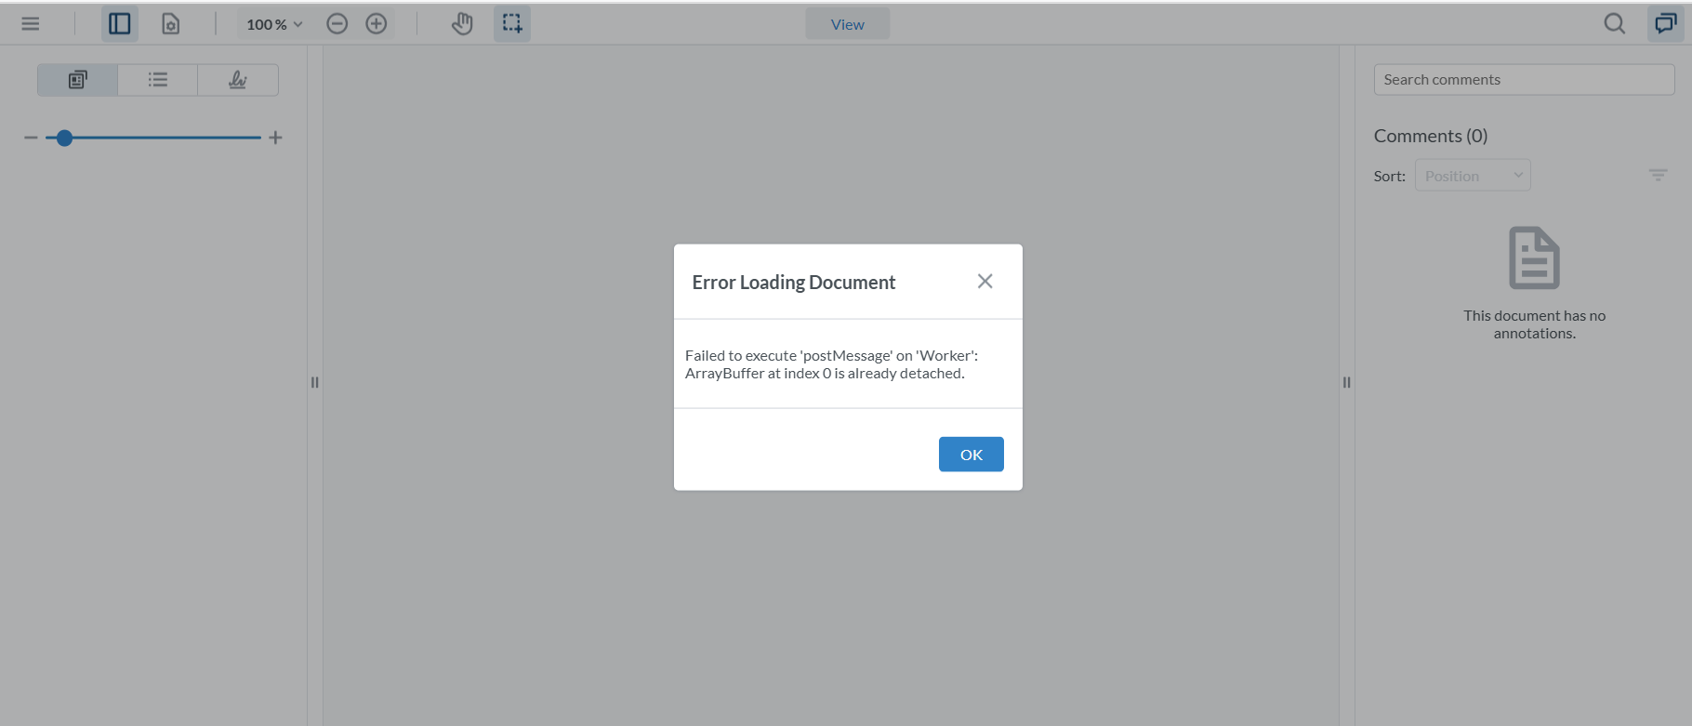Switch to the outlines list tab
The height and width of the screenshot is (726, 1692).
click(158, 80)
